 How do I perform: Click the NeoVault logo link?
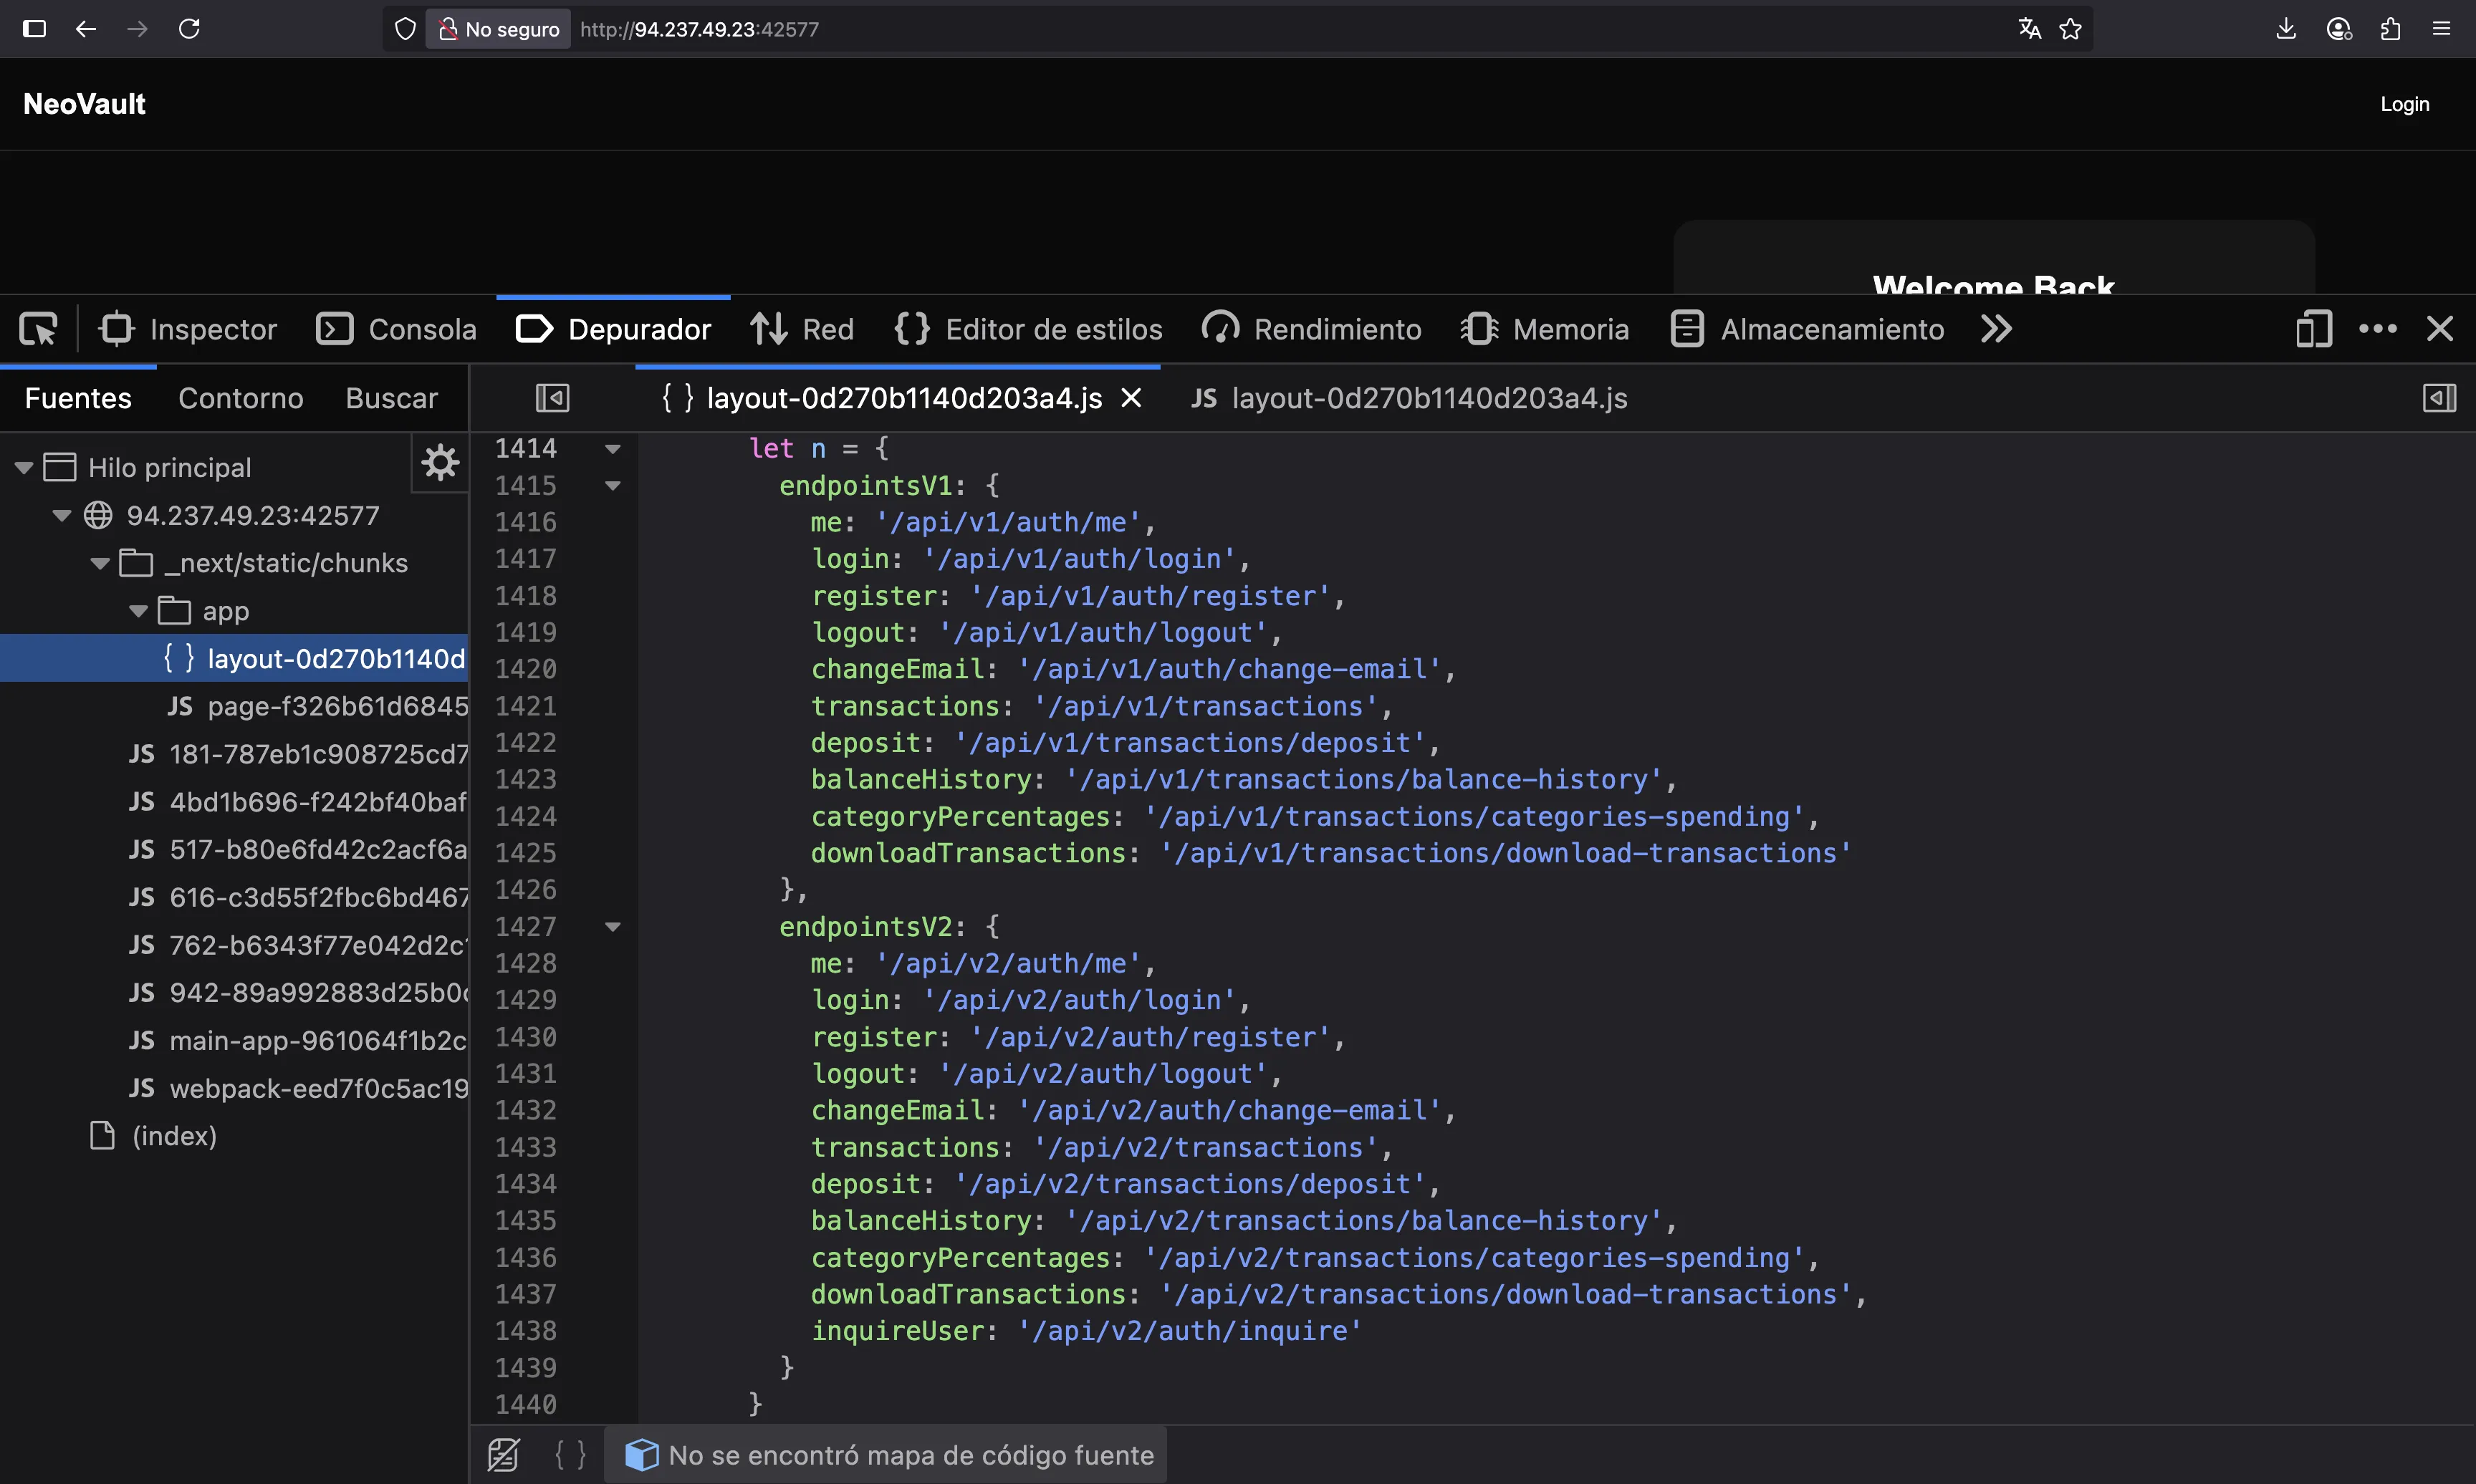click(x=84, y=104)
